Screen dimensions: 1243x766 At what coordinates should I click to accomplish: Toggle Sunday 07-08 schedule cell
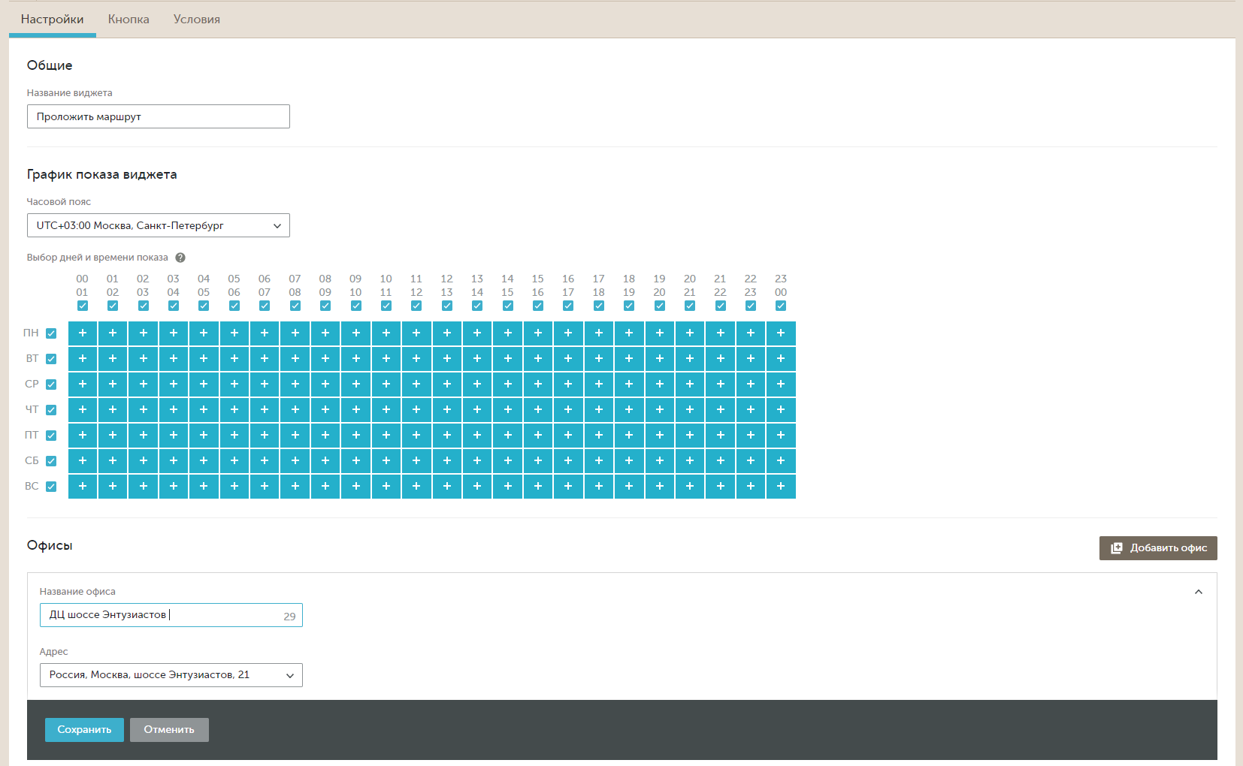[x=295, y=487]
